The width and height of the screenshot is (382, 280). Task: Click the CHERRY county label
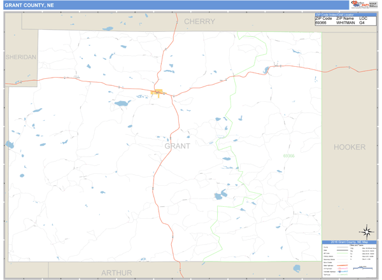199,22
